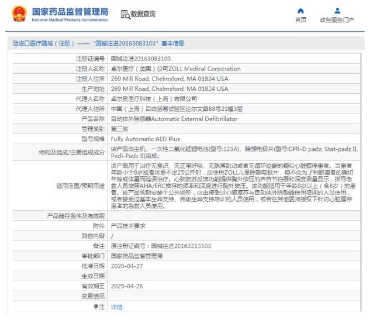Screen dimensions: 368x325
Task: Click the national emblem logo
Action: 19,14
